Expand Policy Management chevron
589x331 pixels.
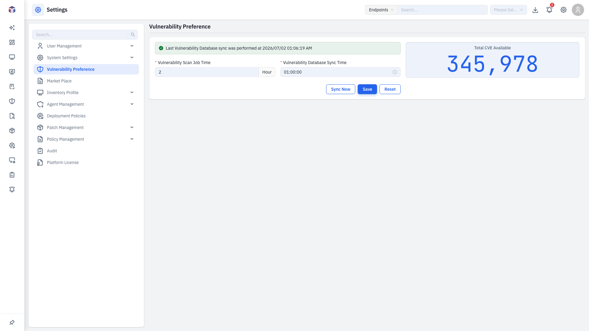(132, 139)
